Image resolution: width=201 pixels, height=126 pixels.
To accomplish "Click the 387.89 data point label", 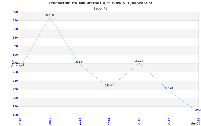I will click(x=49, y=15).
